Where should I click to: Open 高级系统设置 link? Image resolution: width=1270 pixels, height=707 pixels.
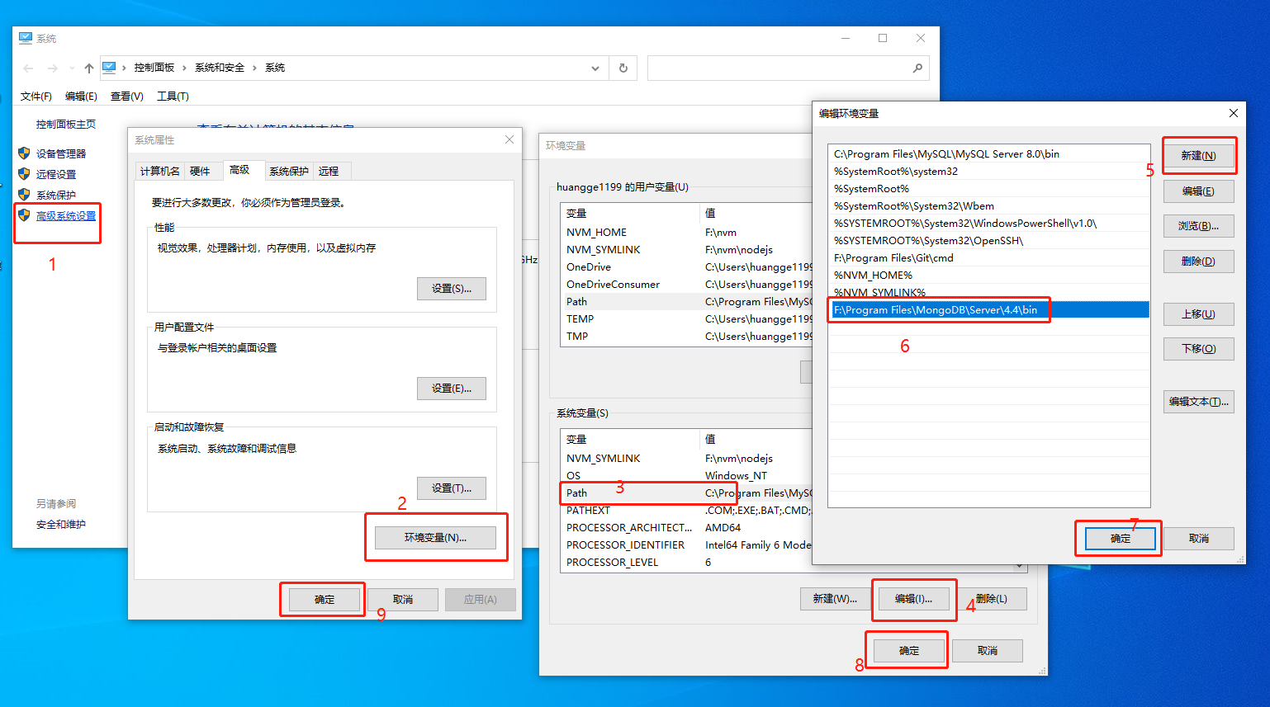(66, 216)
